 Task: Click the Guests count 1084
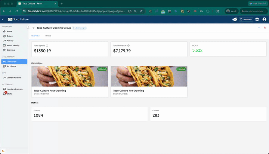[x=38, y=115]
